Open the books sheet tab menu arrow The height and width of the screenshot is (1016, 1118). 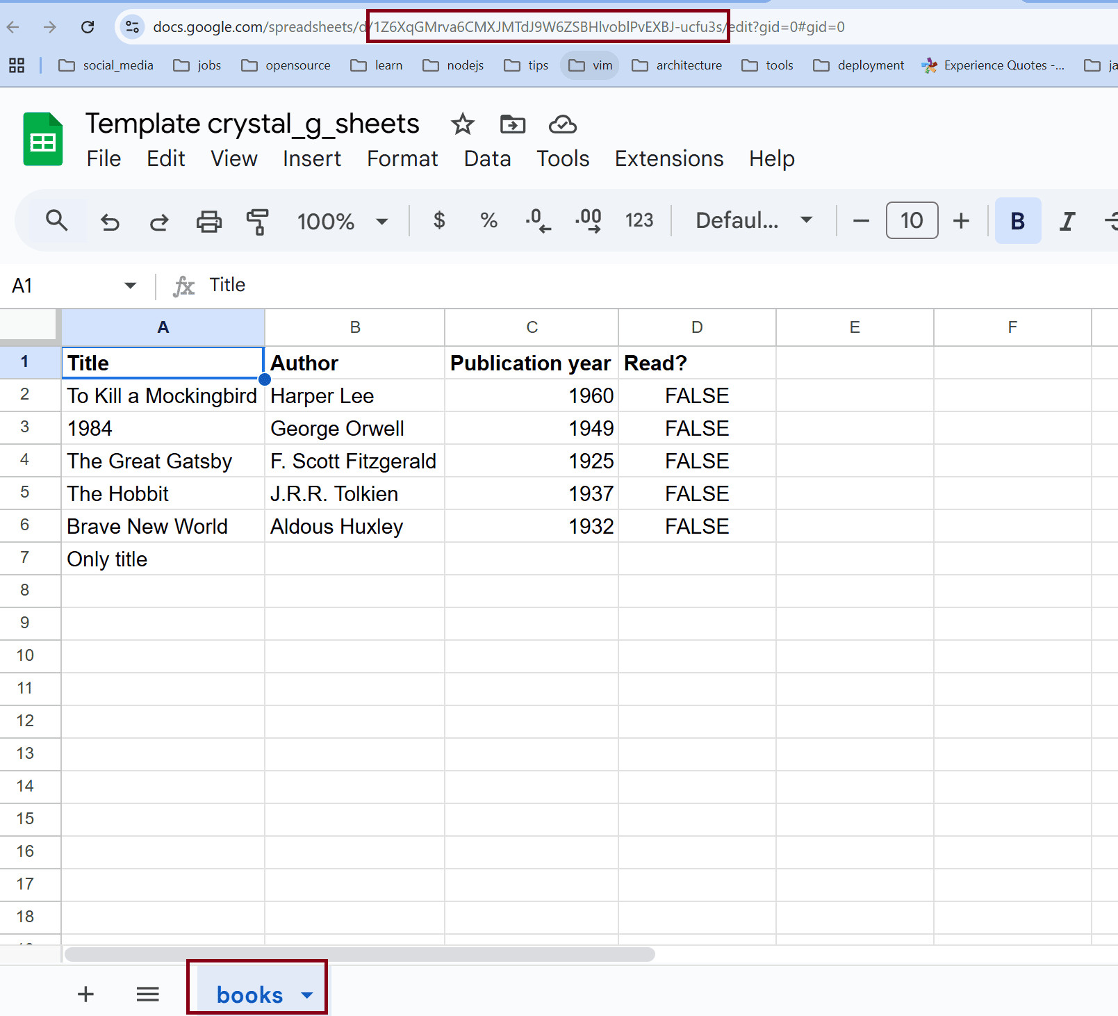[307, 995]
